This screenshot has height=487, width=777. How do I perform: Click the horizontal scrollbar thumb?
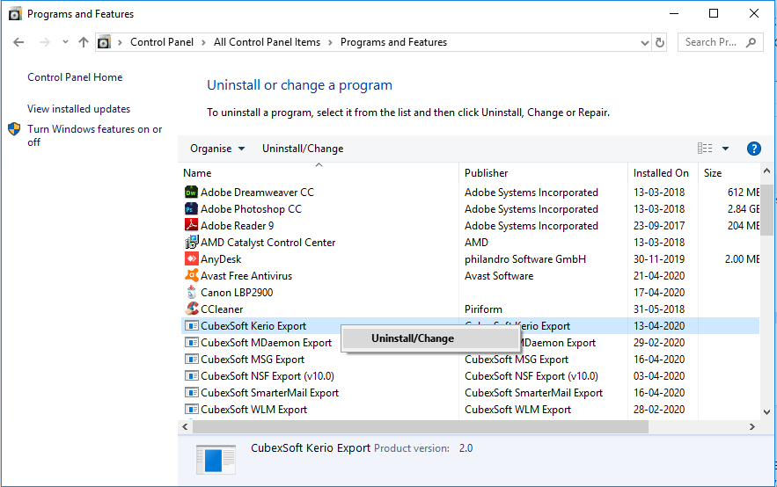[421, 426]
